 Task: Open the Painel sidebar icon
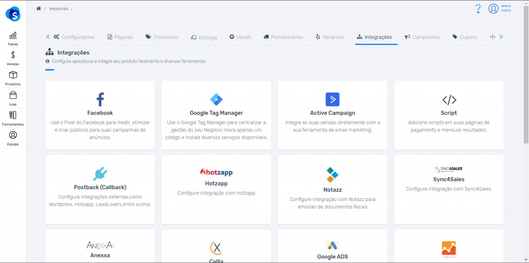pyautogui.click(x=13, y=35)
